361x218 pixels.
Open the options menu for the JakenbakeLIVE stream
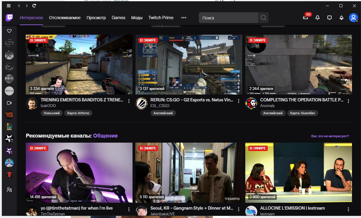pyautogui.click(x=239, y=209)
